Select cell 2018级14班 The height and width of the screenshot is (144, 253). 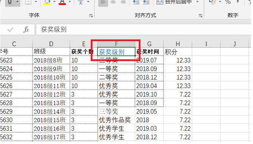click(51, 111)
